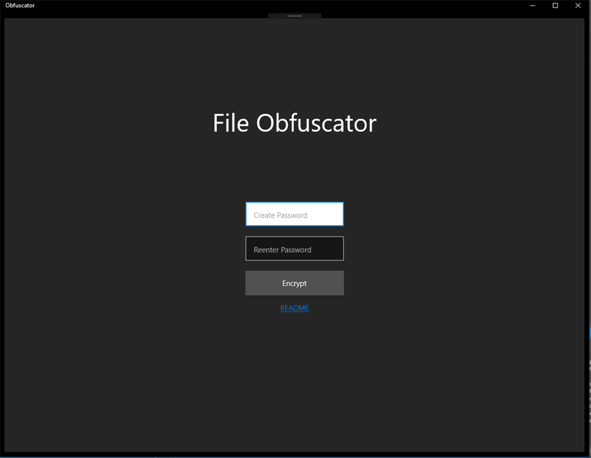Activate the Reenter Password entry box
Screen dimensions: 591x458
point(294,248)
